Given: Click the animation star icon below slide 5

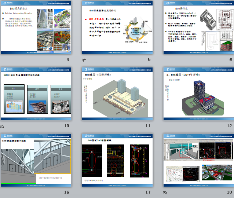Looking at the screenshot, I should (84, 60).
